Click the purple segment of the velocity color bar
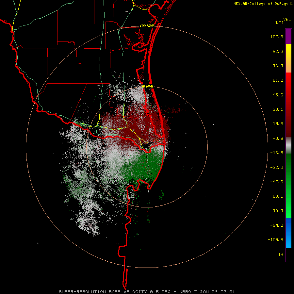 pos(288,36)
